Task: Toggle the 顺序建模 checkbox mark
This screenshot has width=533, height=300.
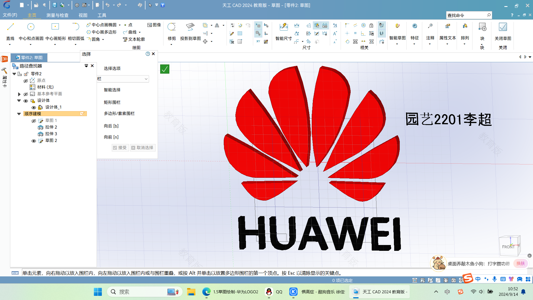Action: pyautogui.click(x=82, y=114)
